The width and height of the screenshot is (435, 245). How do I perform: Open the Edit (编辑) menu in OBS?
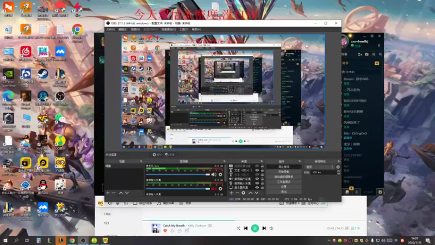123,29
